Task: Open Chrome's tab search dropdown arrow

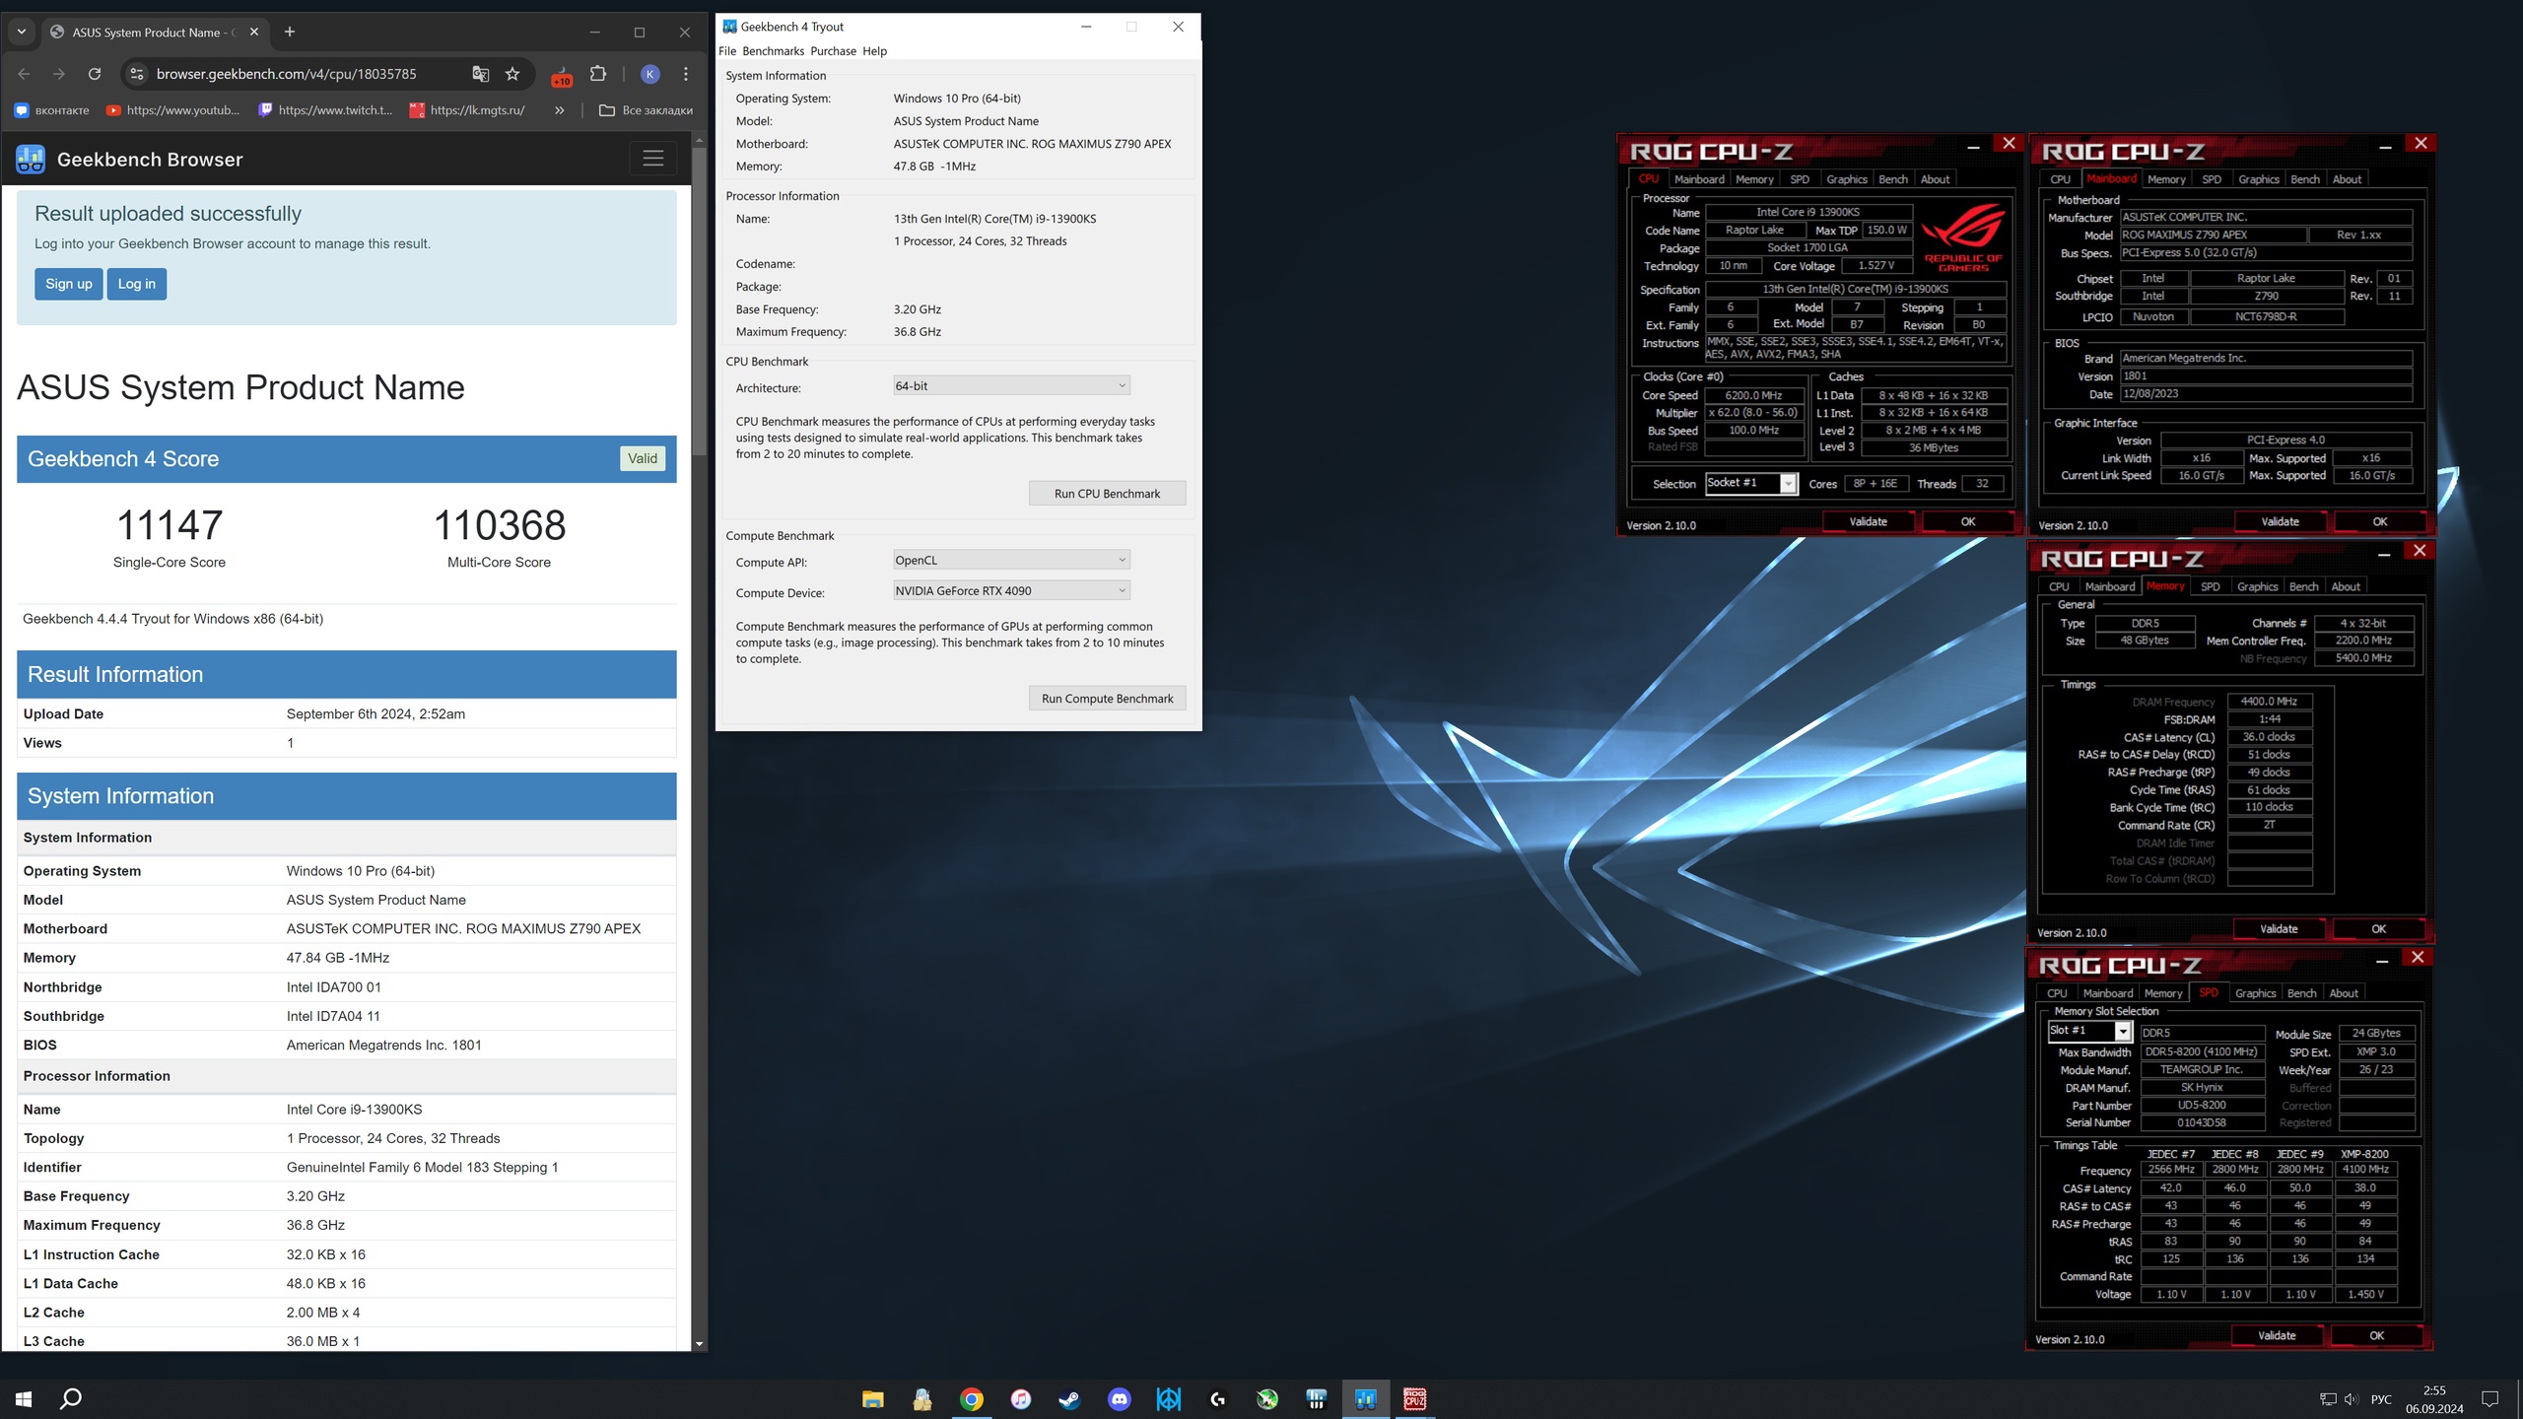Action: click(x=22, y=32)
